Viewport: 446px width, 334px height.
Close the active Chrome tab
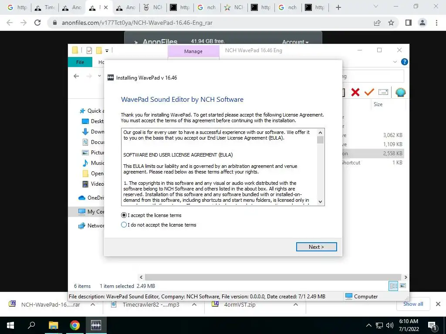106,7
